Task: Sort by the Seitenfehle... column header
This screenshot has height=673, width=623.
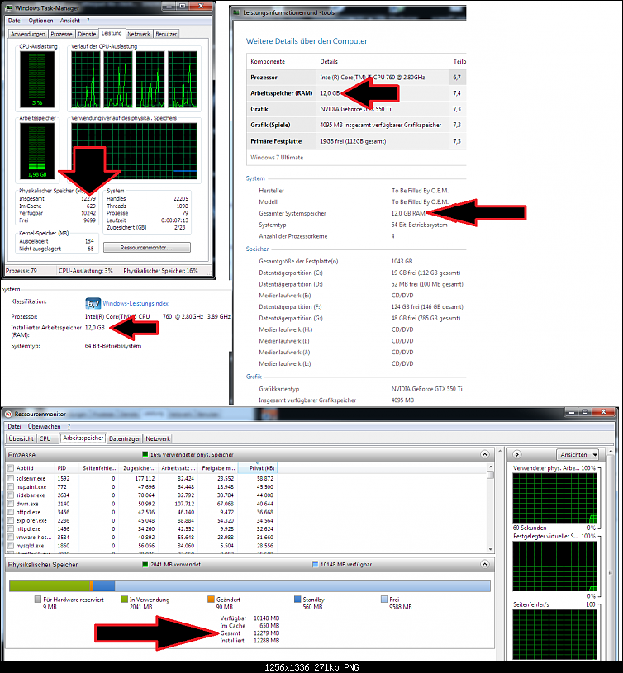Action: (x=99, y=468)
